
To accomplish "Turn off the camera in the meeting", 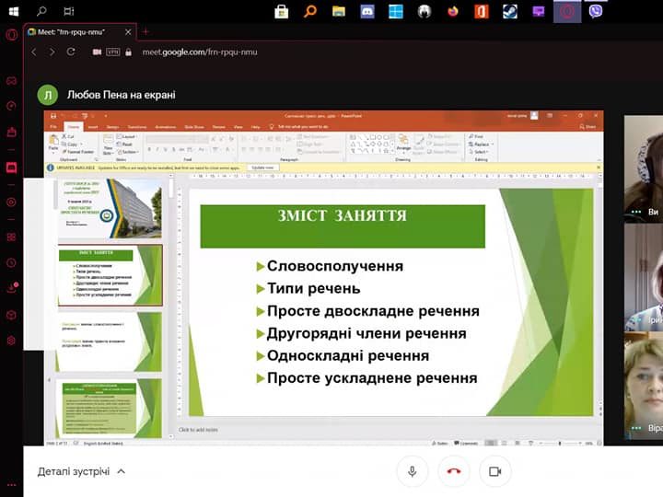I will pos(494,471).
